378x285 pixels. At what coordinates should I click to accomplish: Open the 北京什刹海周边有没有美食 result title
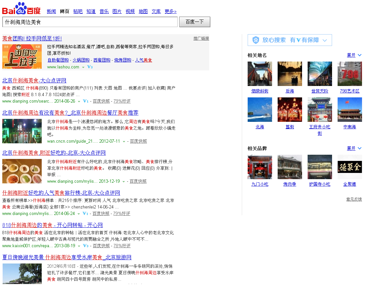pyautogui.click(x=70, y=113)
